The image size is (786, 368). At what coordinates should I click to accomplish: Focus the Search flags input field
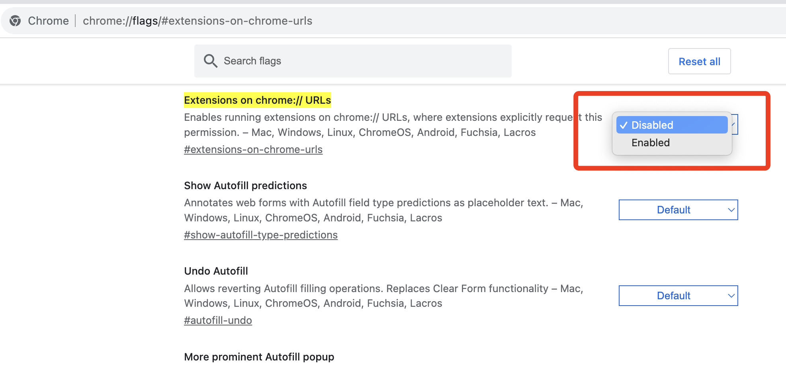click(358, 61)
